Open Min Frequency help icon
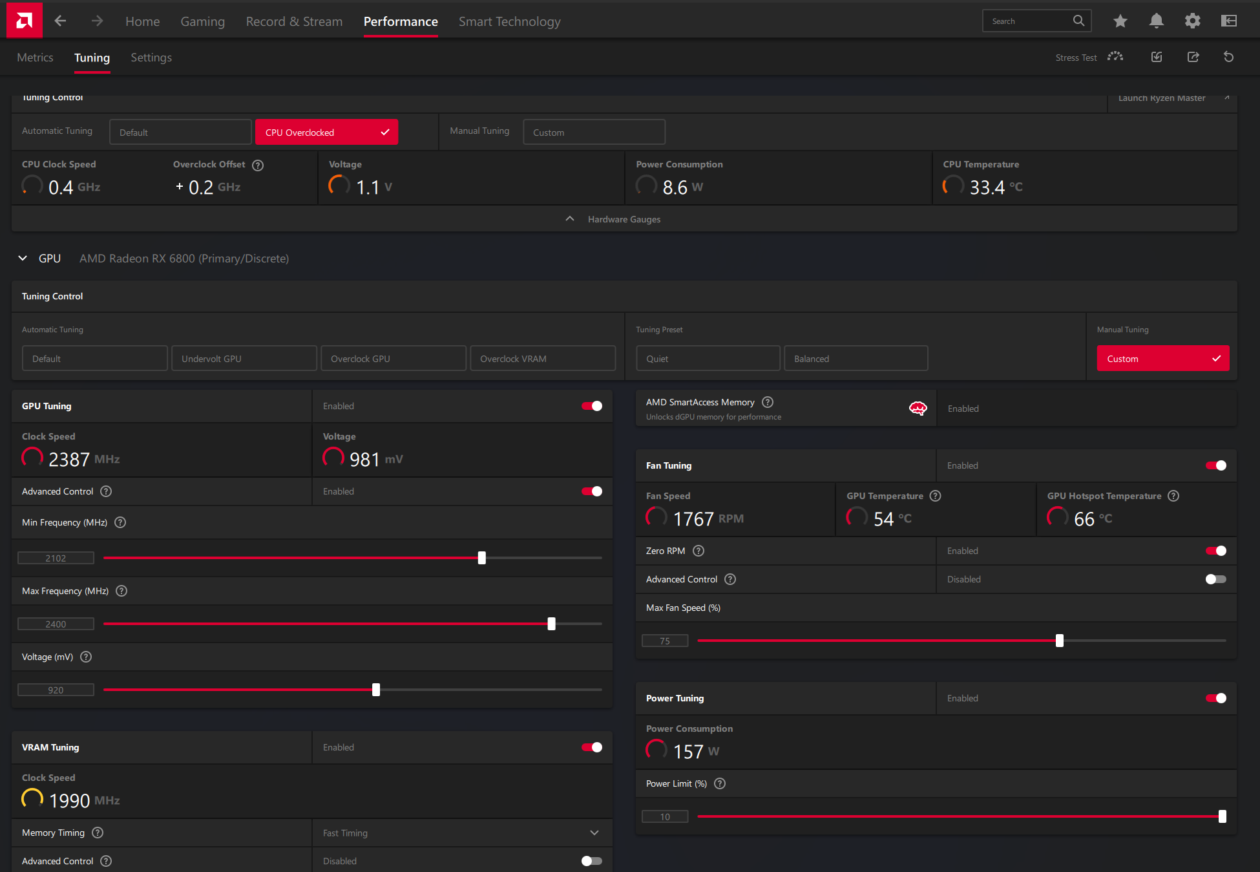 pos(120,522)
